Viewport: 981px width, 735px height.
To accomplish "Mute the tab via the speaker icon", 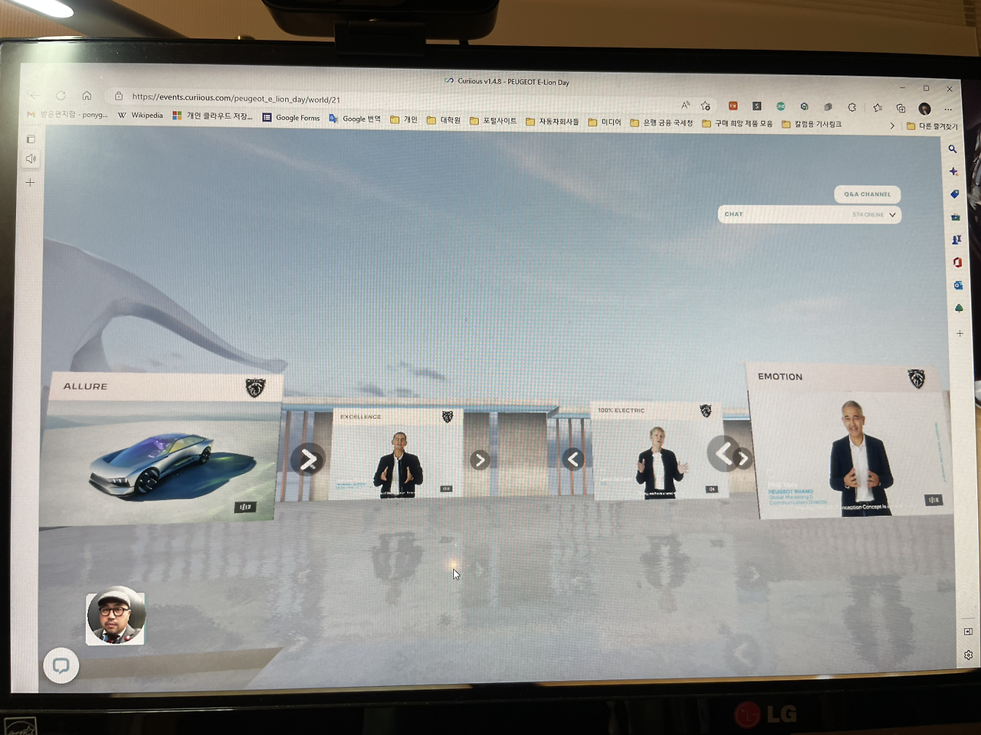I will [x=31, y=159].
